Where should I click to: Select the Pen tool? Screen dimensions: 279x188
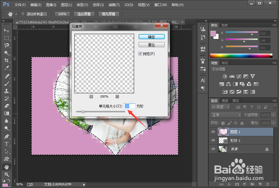7,136
